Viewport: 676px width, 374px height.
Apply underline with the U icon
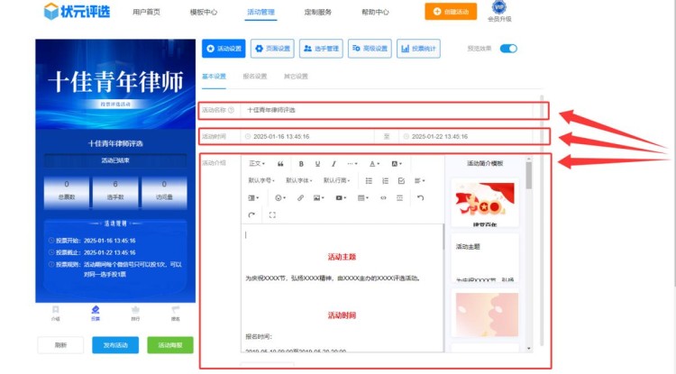pos(317,164)
